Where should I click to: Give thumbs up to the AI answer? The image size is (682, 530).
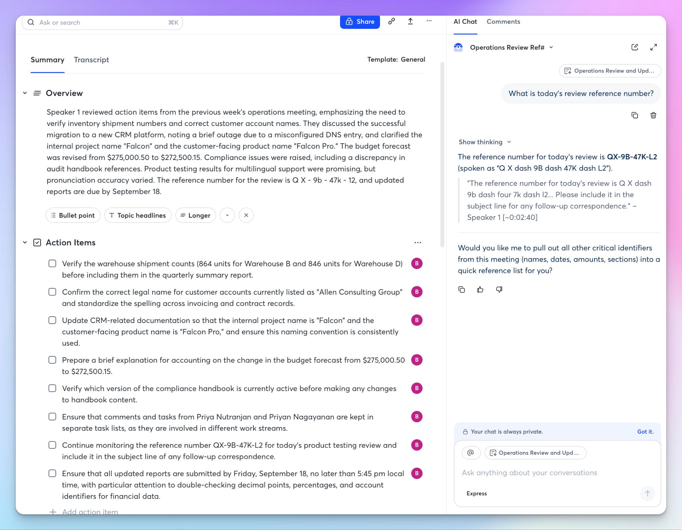pyautogui.click(x=480, y=290)
